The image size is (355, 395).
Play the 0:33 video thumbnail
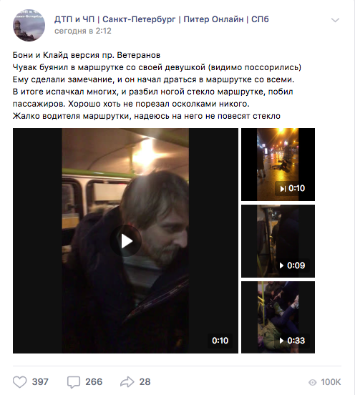[278, 317]
